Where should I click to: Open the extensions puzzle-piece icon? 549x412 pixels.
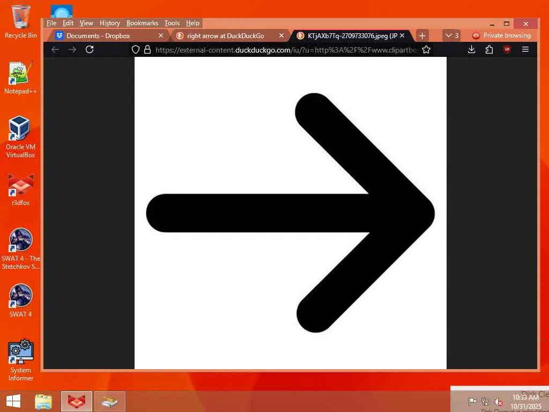point(489,49)
